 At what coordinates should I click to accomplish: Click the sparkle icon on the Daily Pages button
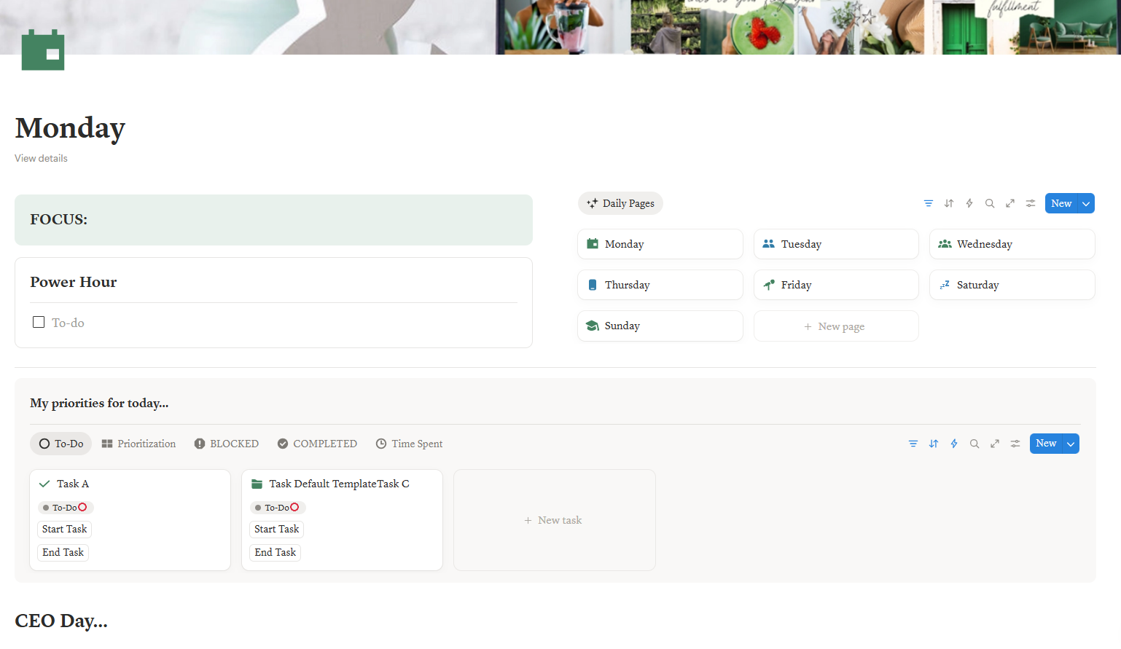tap(590, 203)
